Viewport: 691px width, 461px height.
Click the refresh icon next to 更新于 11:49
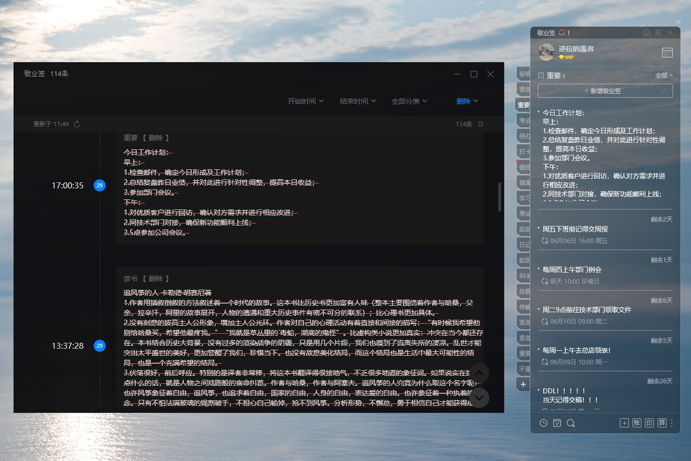click(x=77, y=124)
